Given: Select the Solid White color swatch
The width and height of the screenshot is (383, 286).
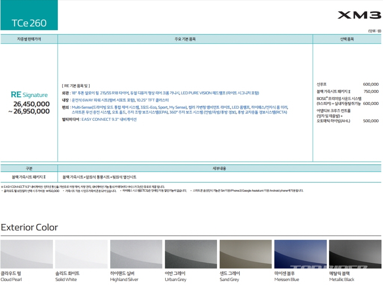Looking at the screenshot, I should coord(81,254).
